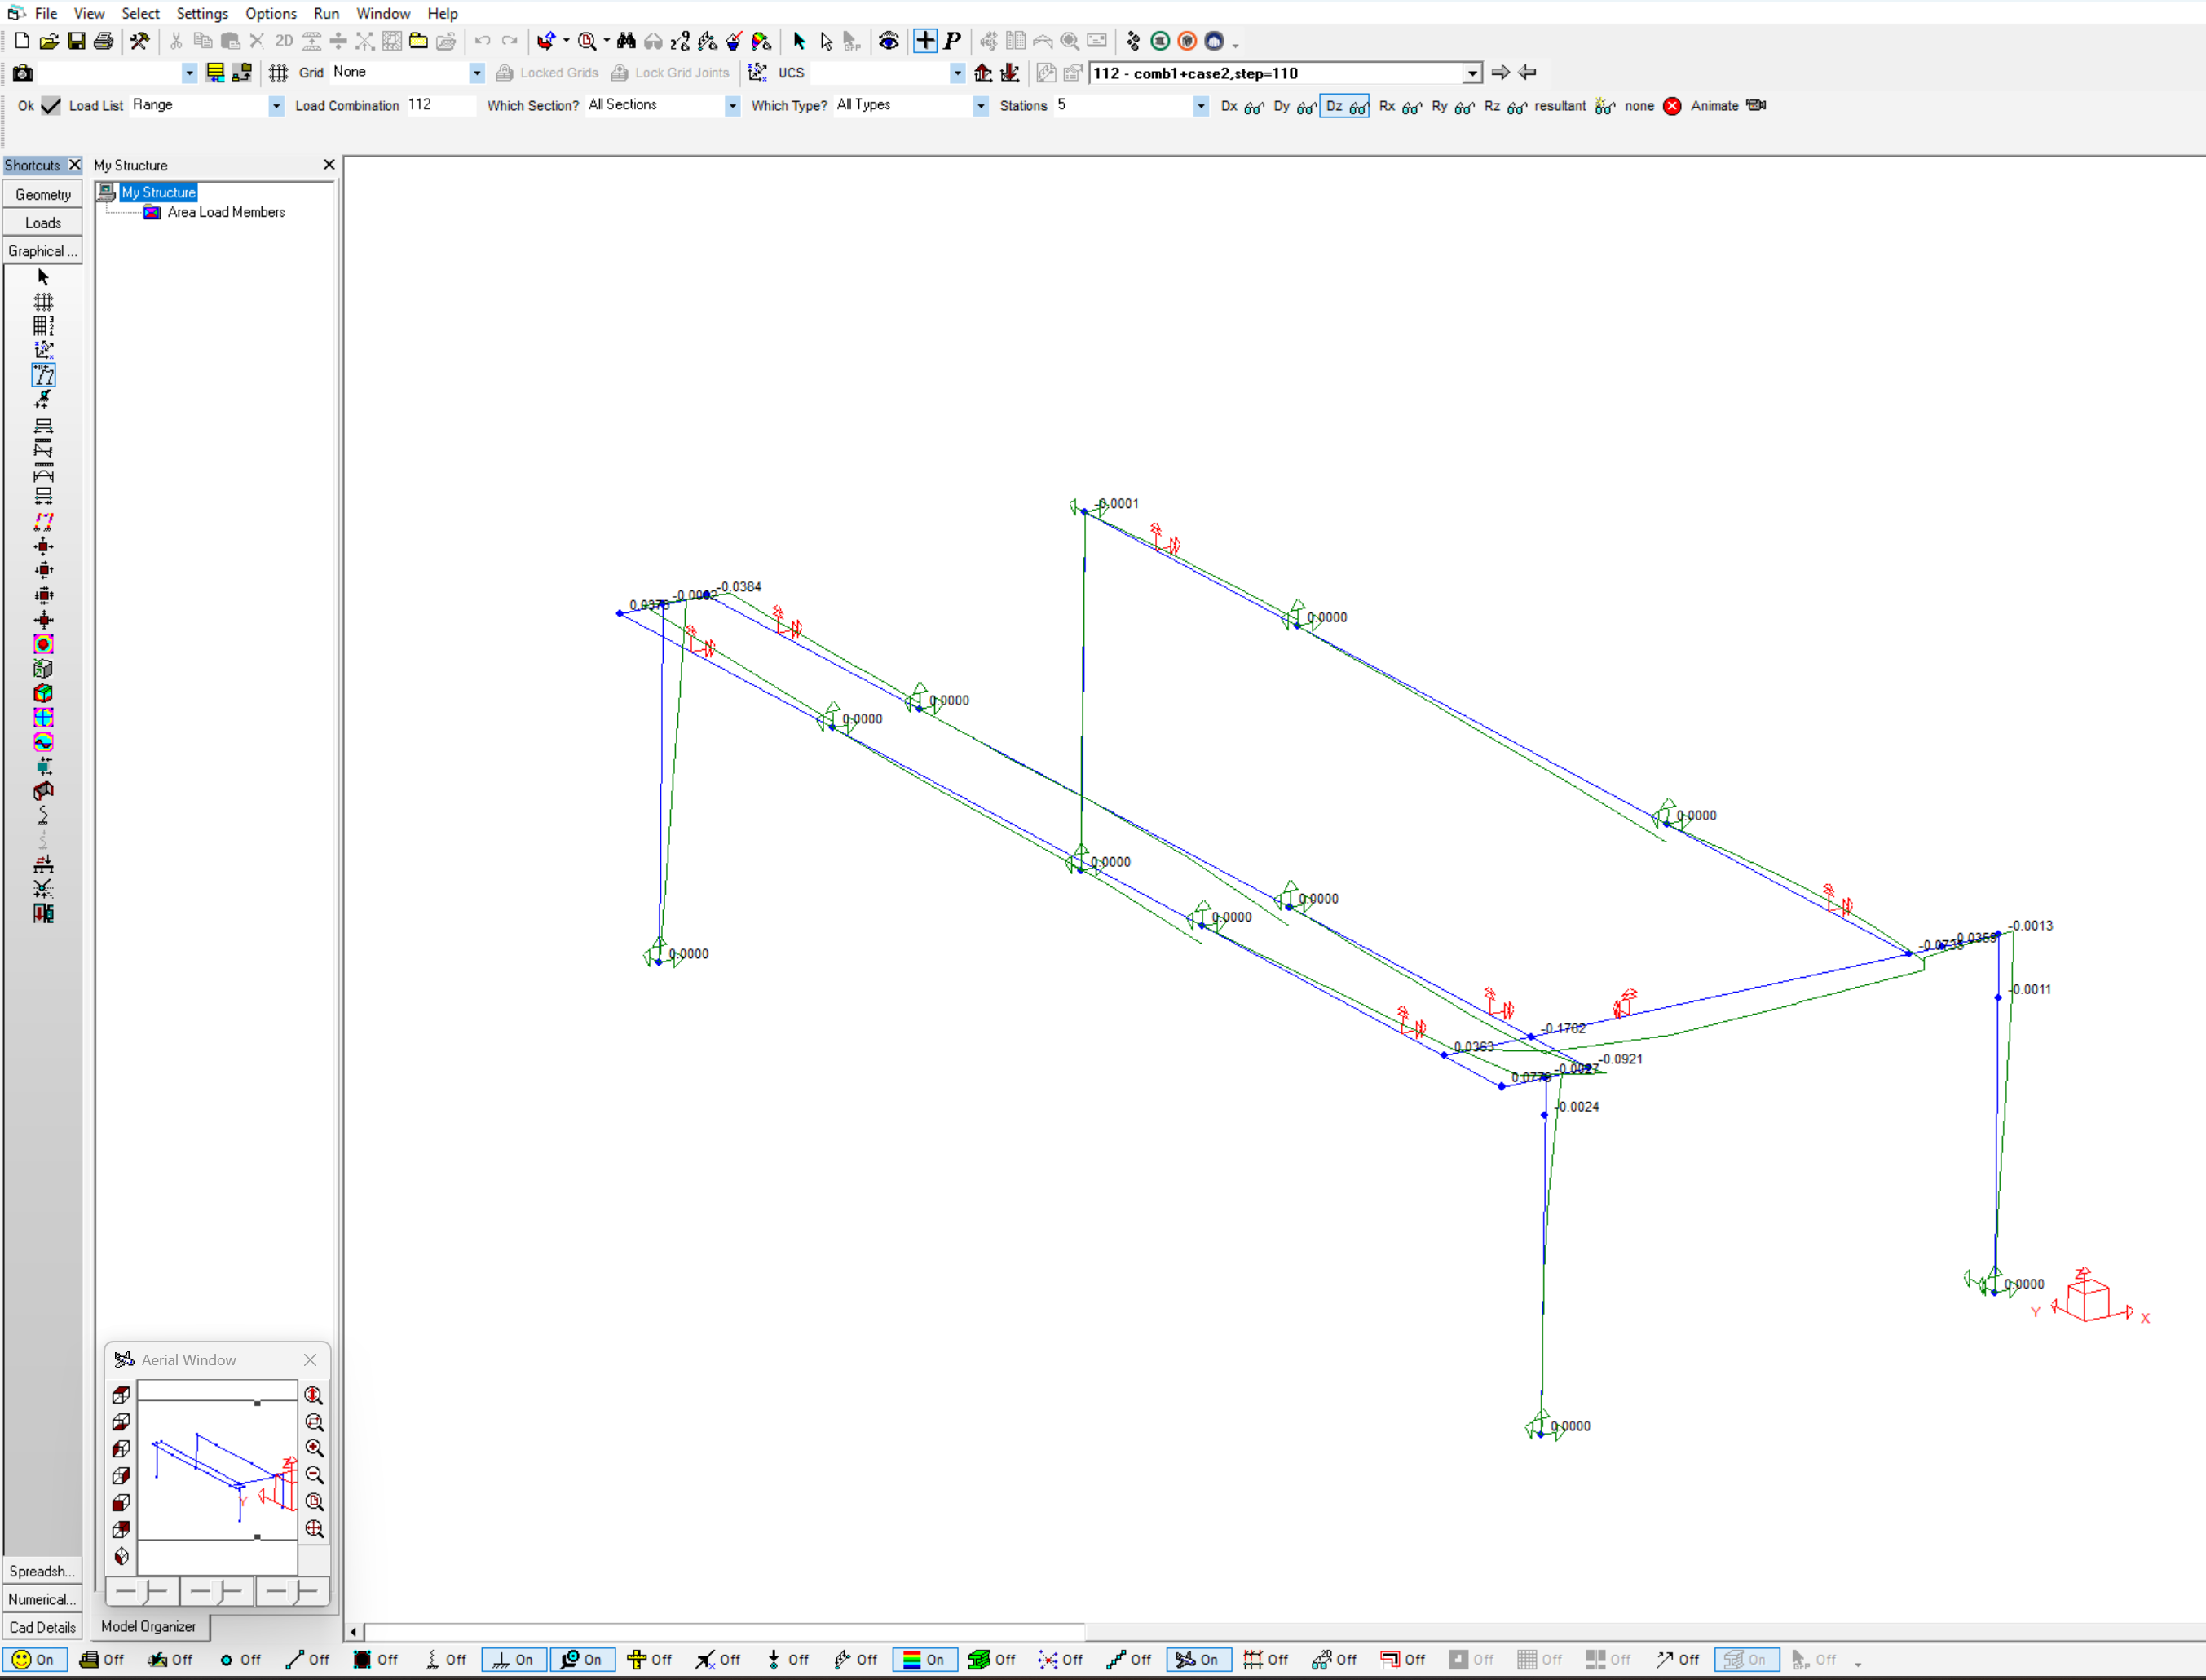Toggle resultant deflection display
This screenshot has width=2206, height=1680.
point(1574,106)
